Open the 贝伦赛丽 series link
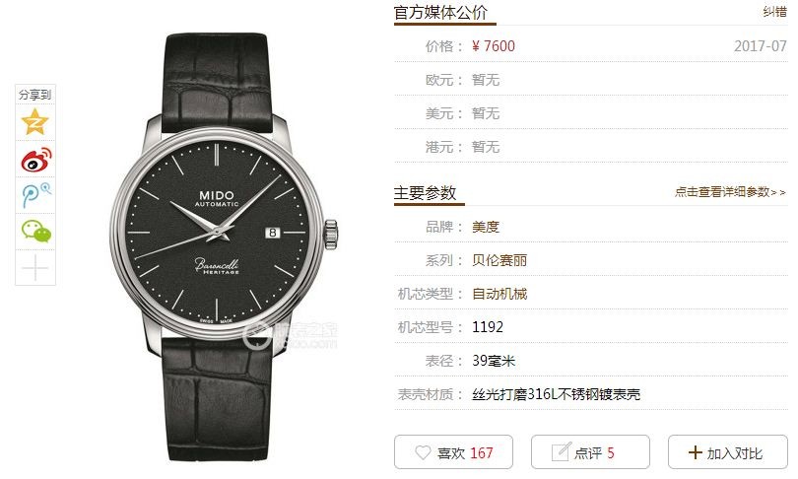The image size is (798, 479). coord(499,260)
